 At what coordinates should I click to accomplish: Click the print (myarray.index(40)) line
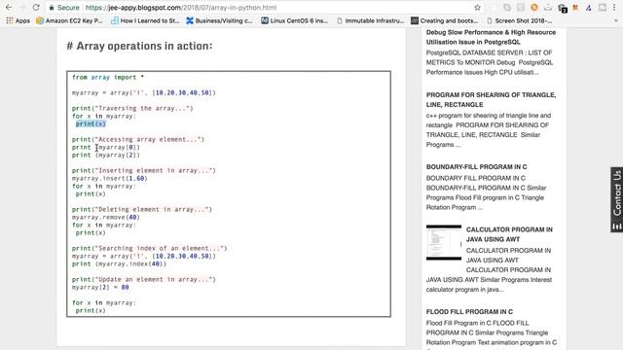click(119, 263)
